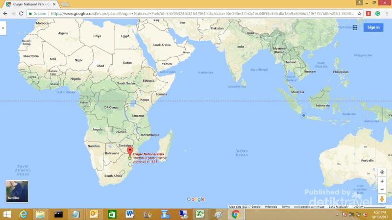Click the URL address bar
Viewport: 392px width, 220px height.
coord(196,14)
